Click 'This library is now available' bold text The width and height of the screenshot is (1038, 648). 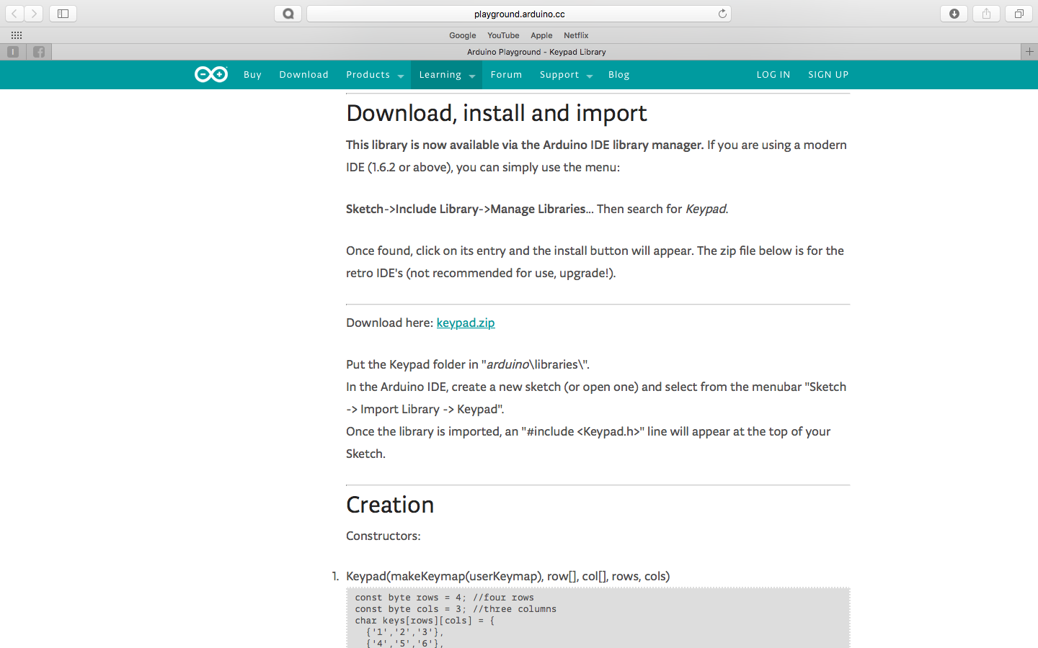click(525, 145)
